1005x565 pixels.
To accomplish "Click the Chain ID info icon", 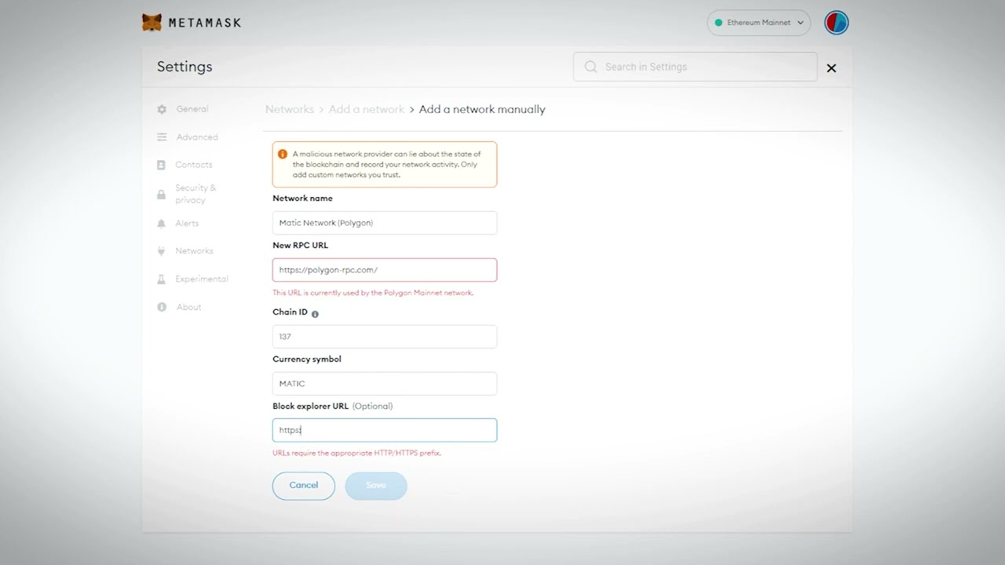I will tap(315, 314).
